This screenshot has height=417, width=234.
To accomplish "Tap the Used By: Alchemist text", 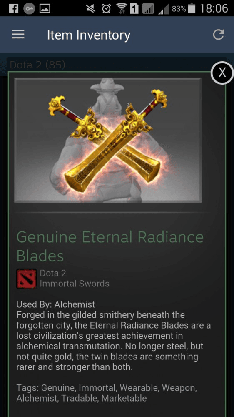I will (x=56, y=304).
